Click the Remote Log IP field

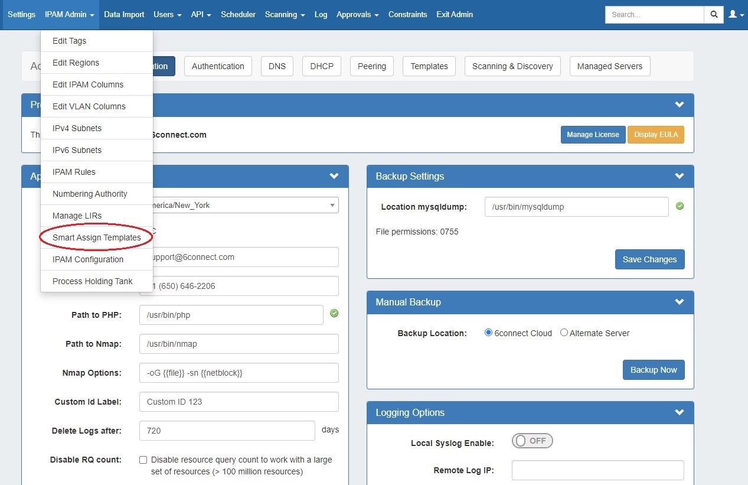597,470
